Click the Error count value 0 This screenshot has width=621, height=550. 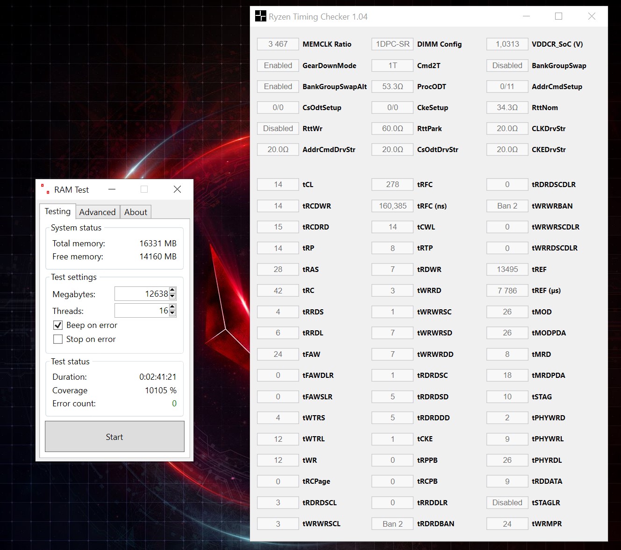pyautogui.click(x=174, y=404)
